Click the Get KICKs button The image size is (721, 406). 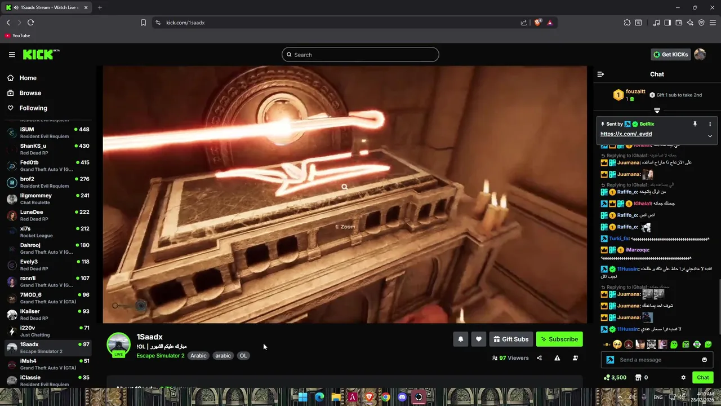pos(670,55)
